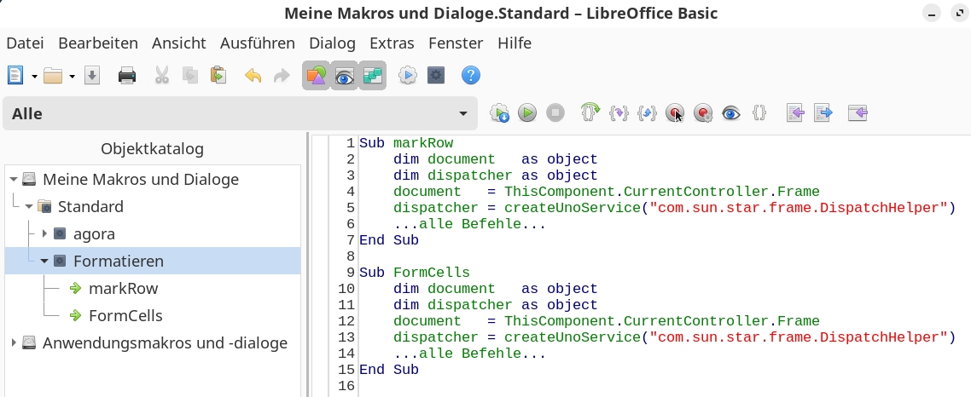Click the Print icon
The height and width of the screenshot is (397, 971).
click(127, 76)
